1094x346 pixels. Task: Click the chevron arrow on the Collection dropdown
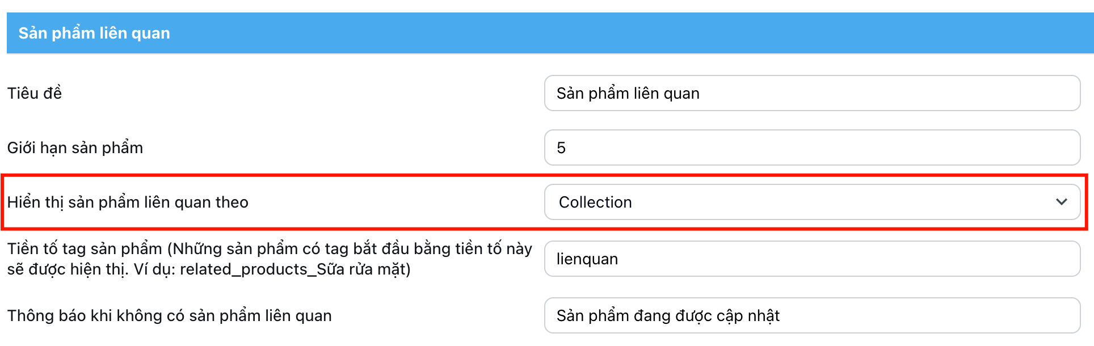[1061, 202]
